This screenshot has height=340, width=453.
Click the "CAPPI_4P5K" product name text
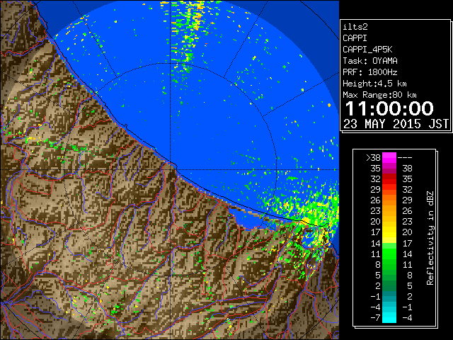tap(367, 50)
